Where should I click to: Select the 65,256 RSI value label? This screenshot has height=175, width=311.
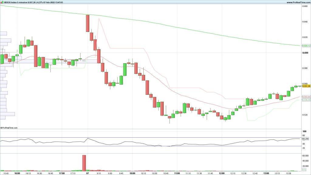(x=306, y=139)
